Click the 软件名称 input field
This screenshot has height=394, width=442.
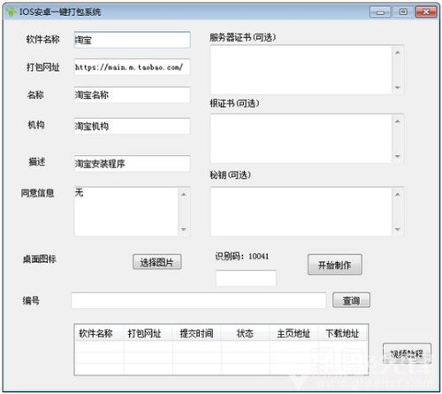132,40
